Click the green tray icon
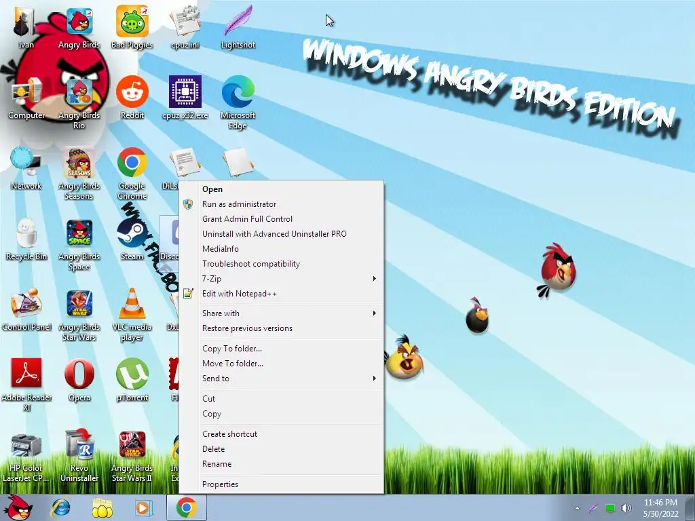Image resolution: width=695 pixels, height=521 pixels. (x=610, y=508)
